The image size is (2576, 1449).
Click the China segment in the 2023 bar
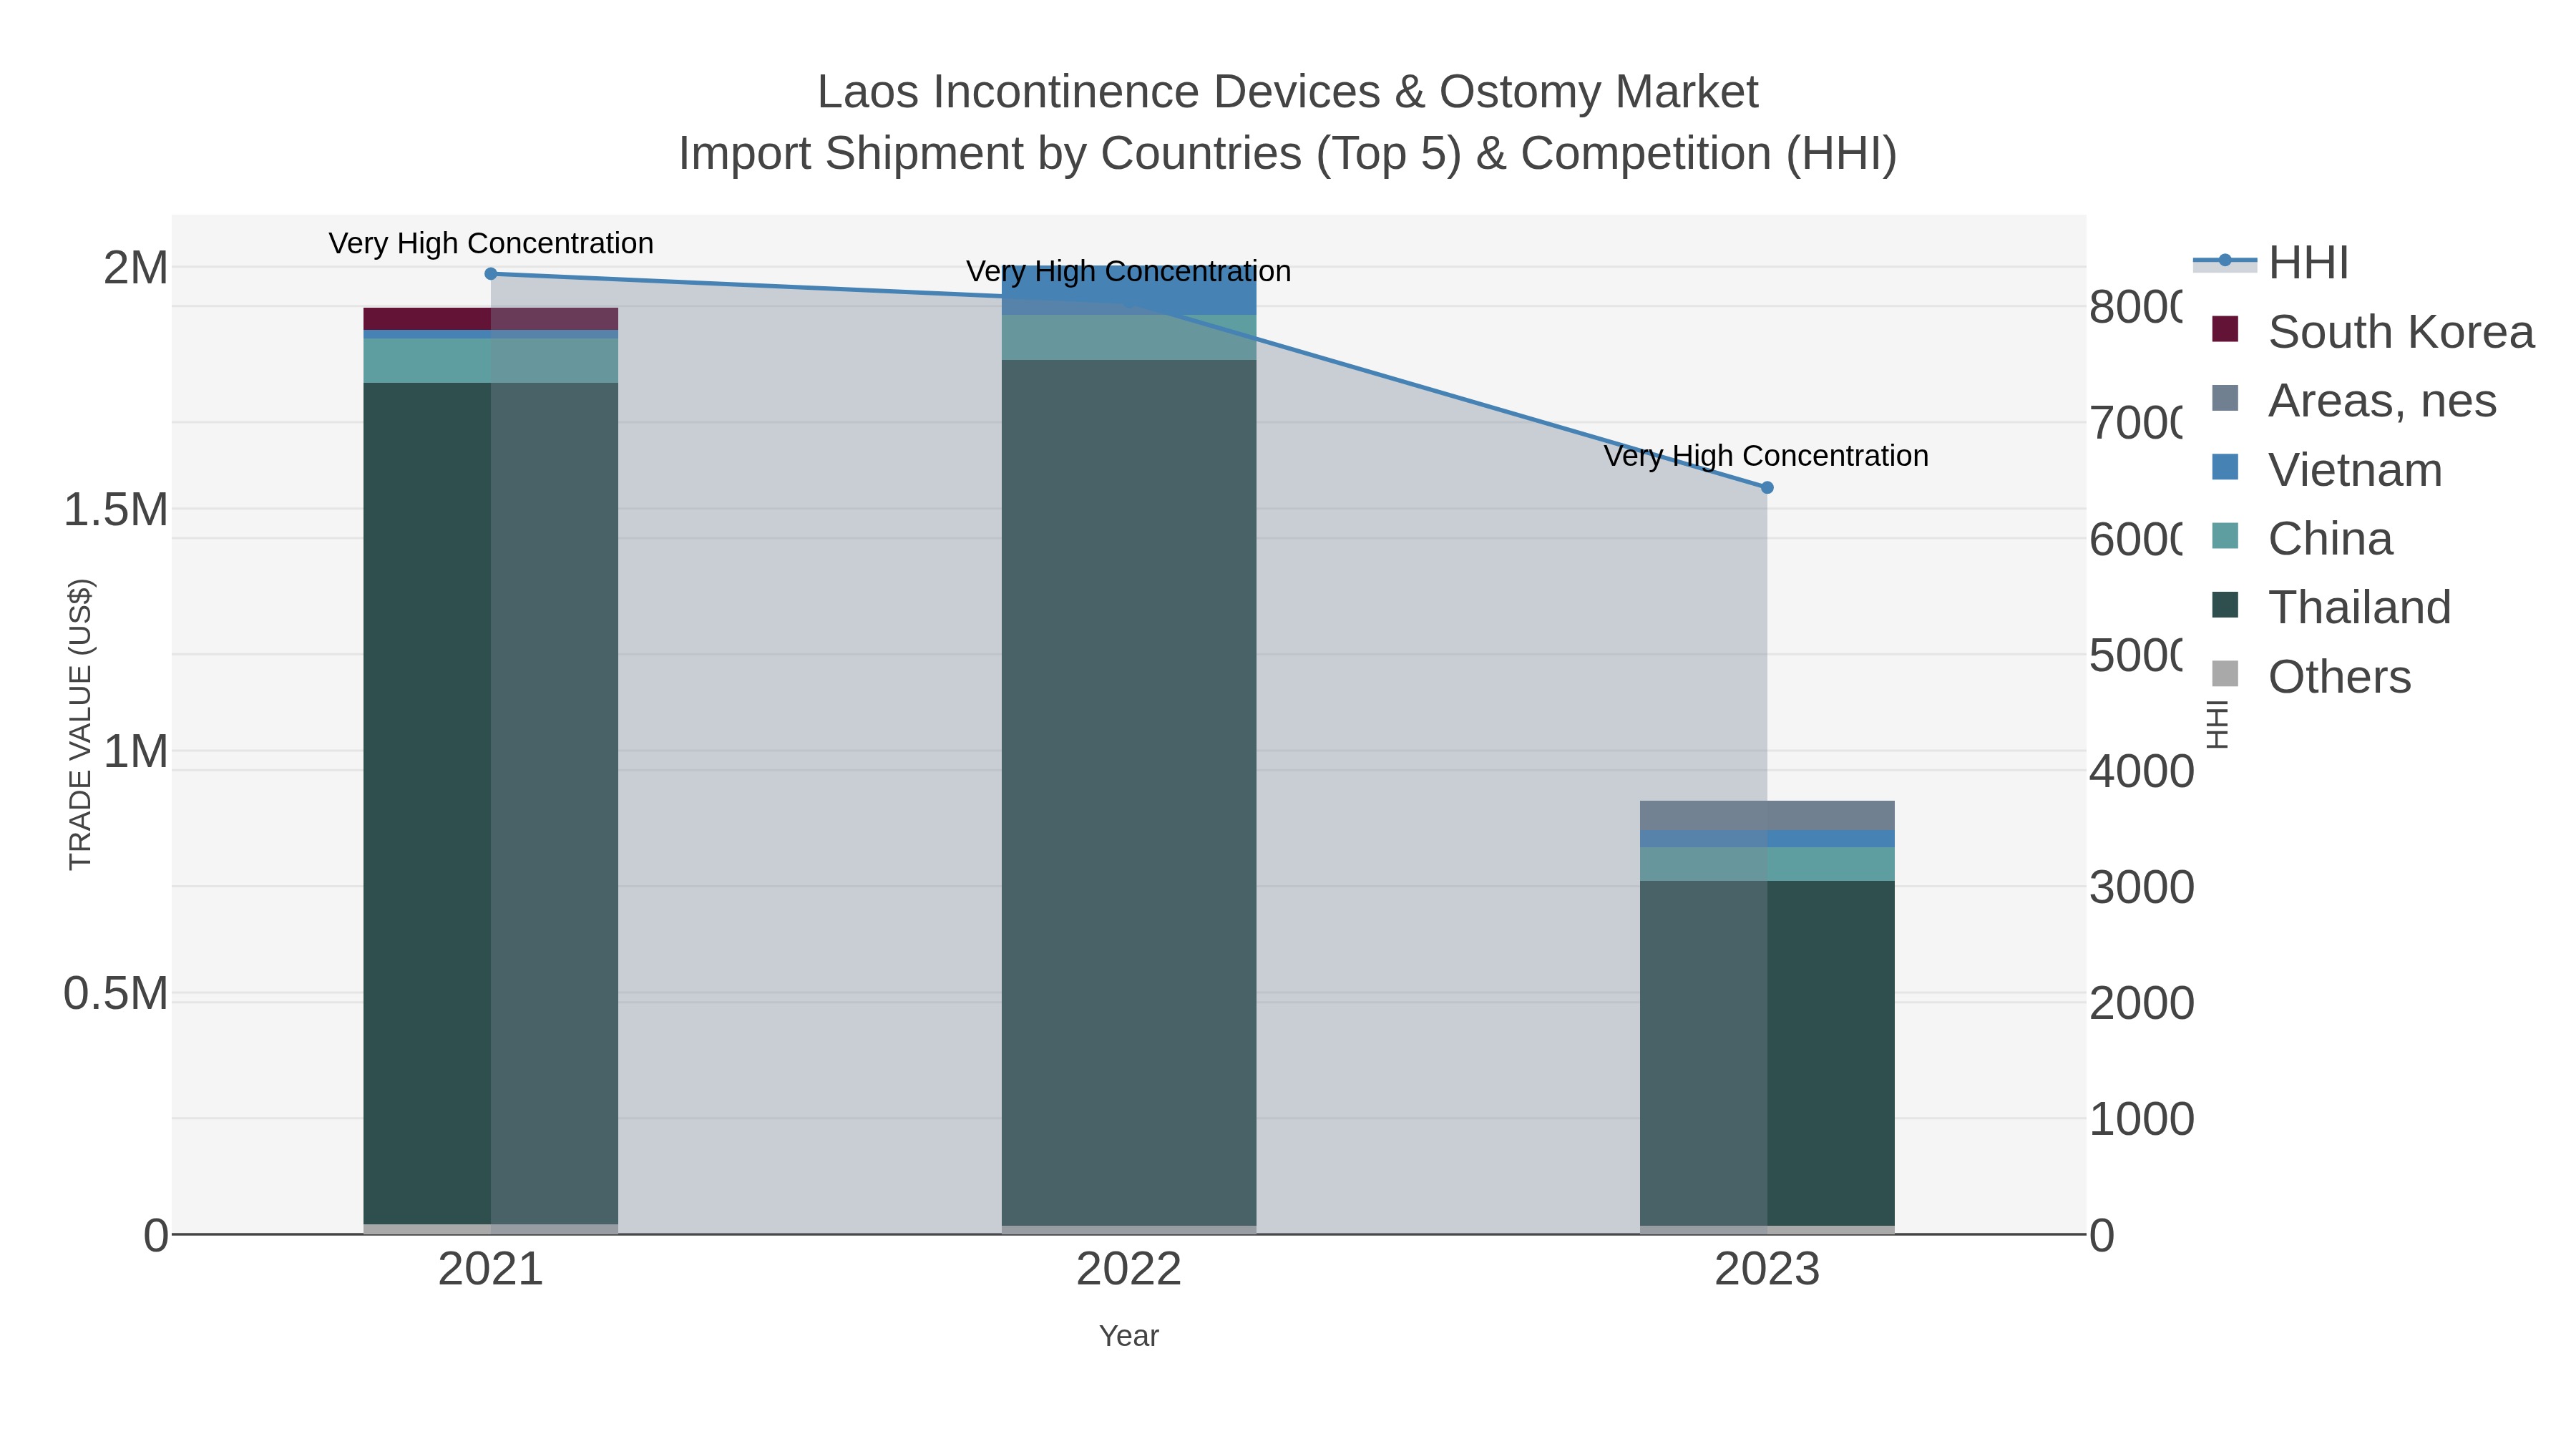[1767, 864]
